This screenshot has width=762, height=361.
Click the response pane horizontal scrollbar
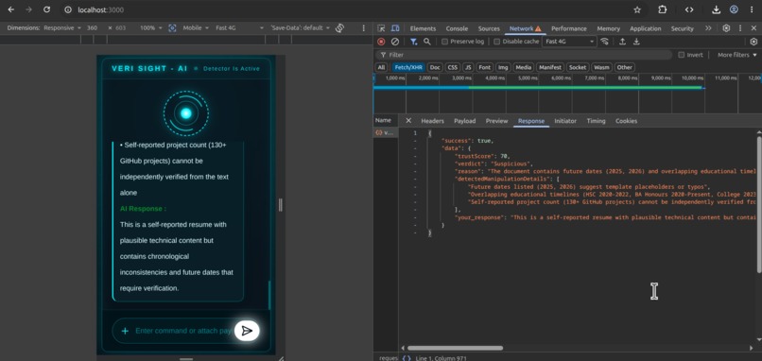[x=455, y=348]
